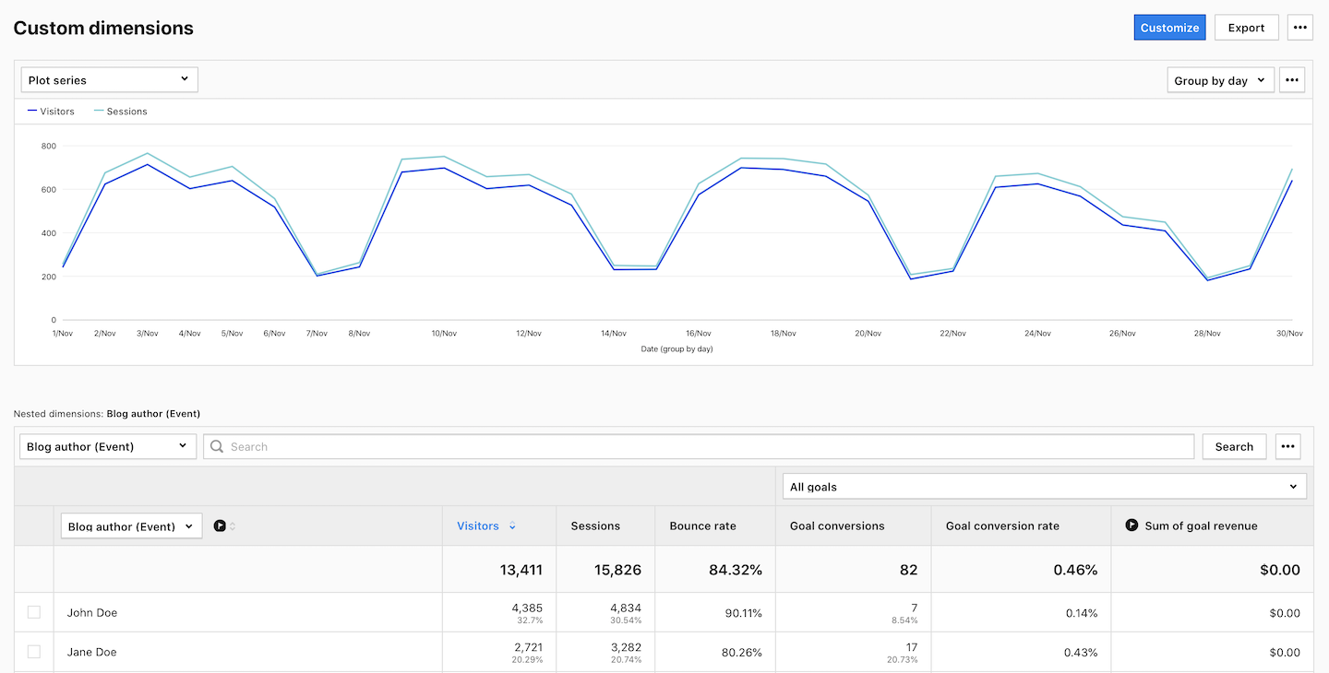Toggle the Sessions series in the legend
1329x673 pixels.
point(121,112)
